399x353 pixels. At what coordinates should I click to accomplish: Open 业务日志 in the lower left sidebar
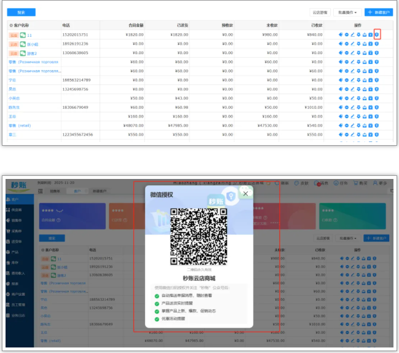20,315
